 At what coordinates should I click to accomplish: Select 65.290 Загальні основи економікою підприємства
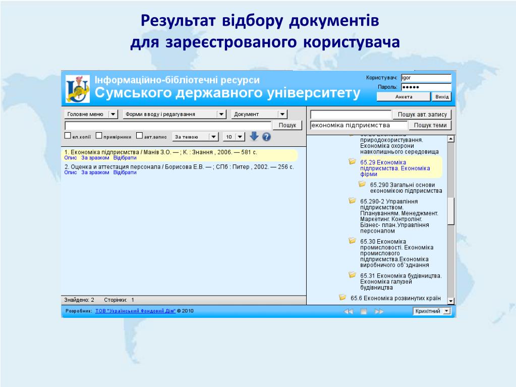406,188
